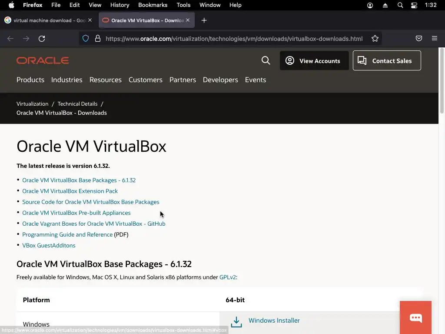The width and height of the screenshot is (445, 334).
Task: Click the URL address bar
Action: click(x=234, y=39)
